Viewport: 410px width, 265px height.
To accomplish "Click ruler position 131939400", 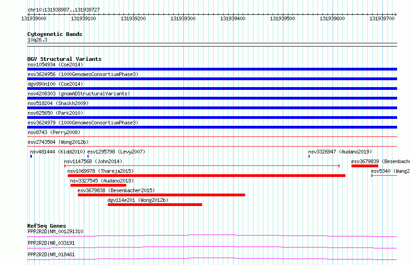I will pos(233,18).
